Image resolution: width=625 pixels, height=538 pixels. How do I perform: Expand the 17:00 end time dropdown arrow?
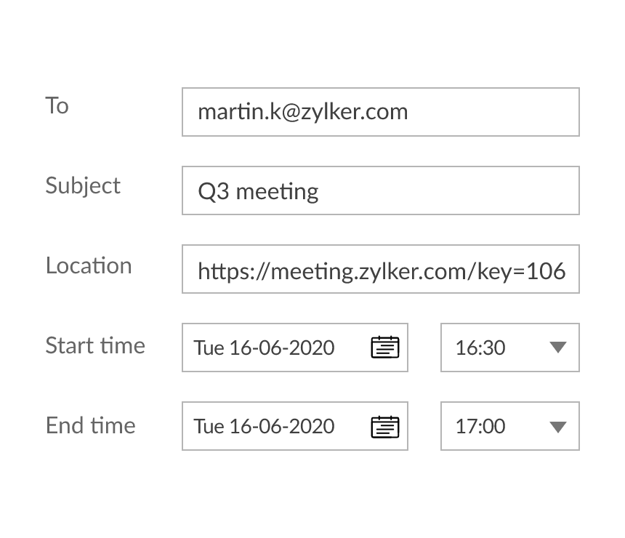557,426
